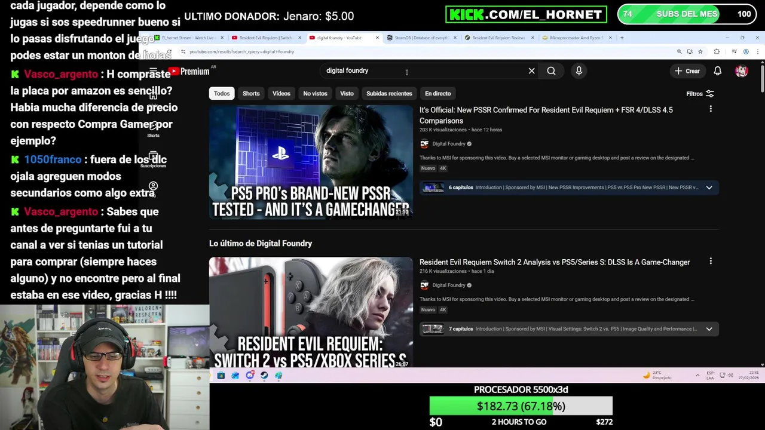Open a new browser tab with plus
Screen dimensions: 765x430
pyautogui.click(x=622, y=38)
